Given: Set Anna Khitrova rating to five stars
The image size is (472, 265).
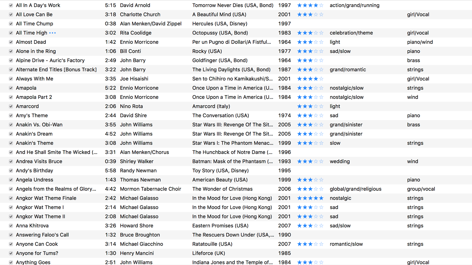Looking at the screenshot, I should [321, 226].
